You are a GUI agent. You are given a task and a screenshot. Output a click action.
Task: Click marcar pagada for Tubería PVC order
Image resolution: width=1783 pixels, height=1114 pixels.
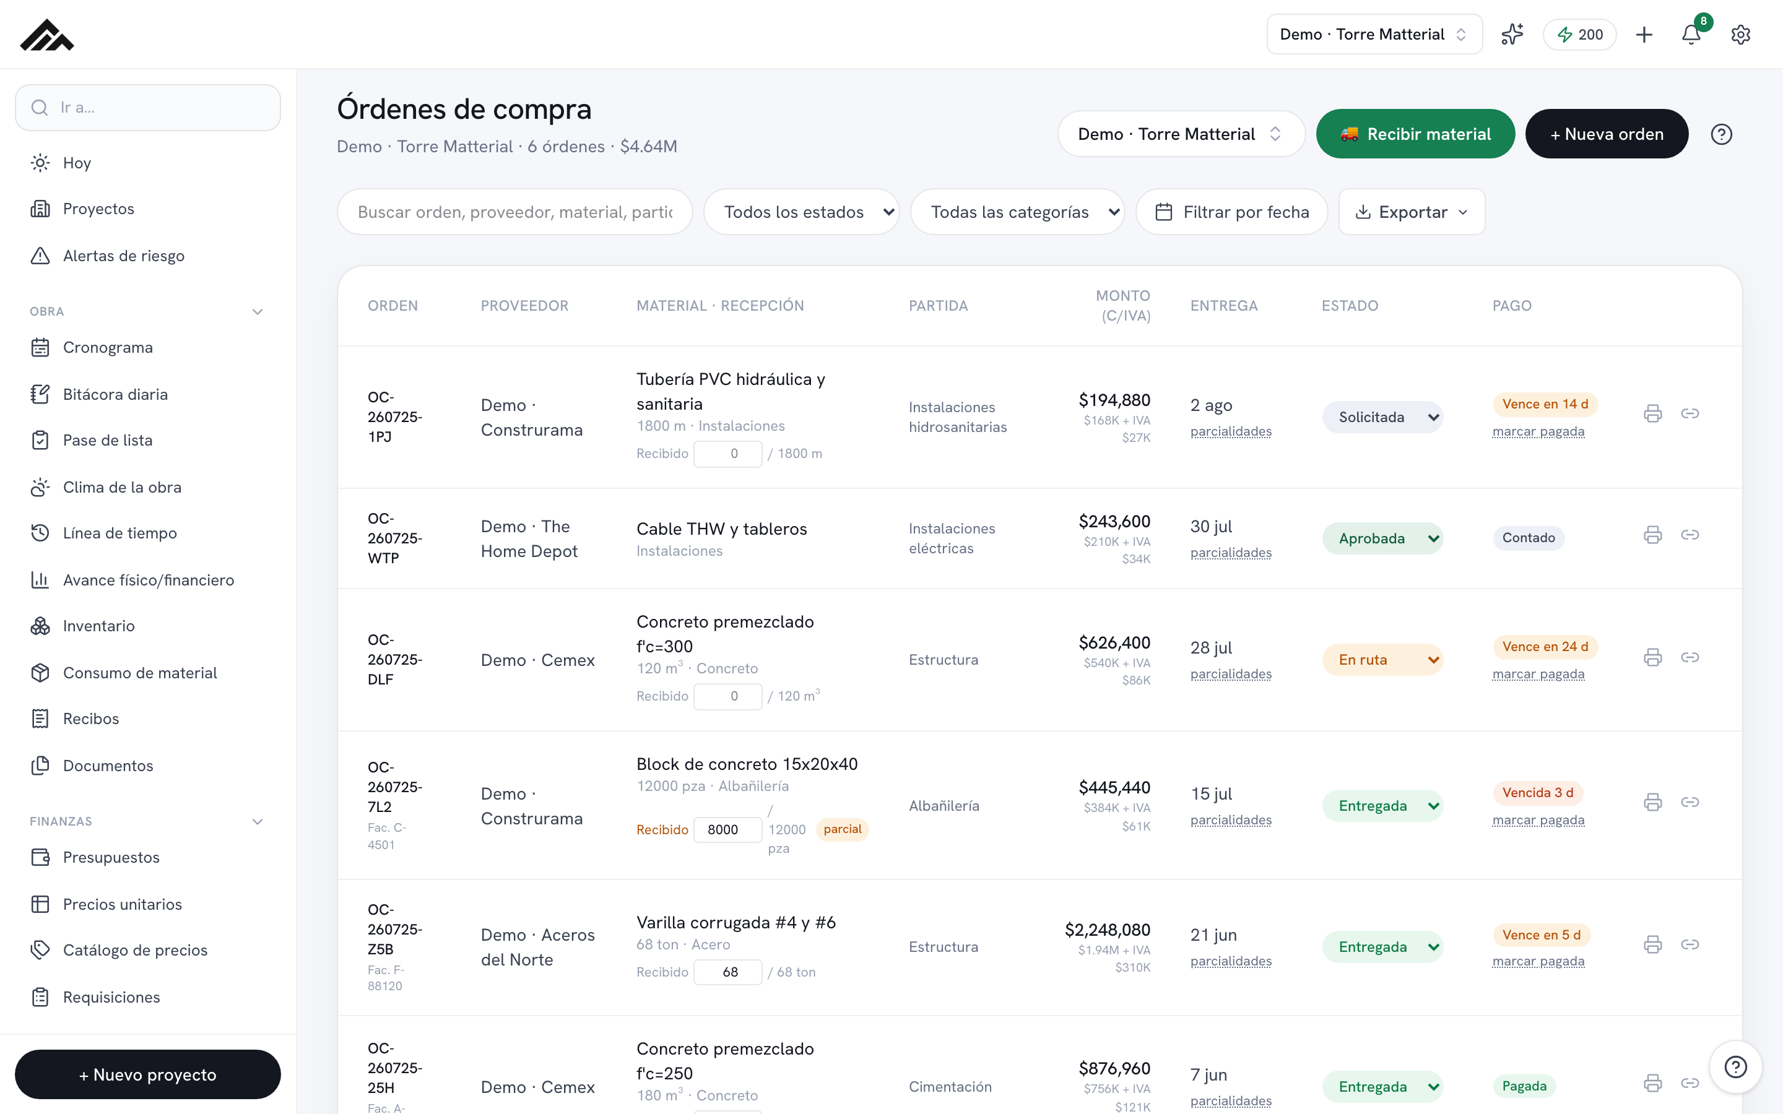(x=1538, y=432)
